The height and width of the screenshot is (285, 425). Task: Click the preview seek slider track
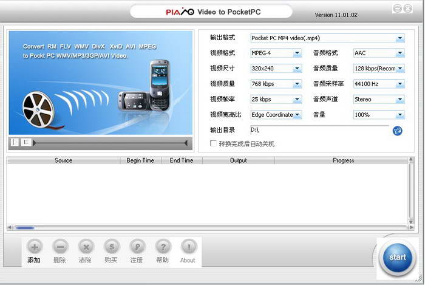point(110,143)
